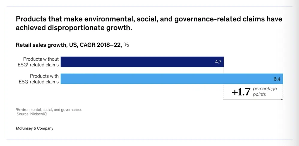Click the 6.4 value label
This screenshot has width=299, height=146.
coord(277,79)
